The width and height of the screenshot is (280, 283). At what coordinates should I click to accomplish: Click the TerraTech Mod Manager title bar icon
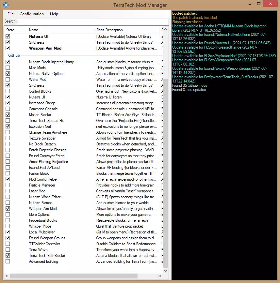coord(6,5)
